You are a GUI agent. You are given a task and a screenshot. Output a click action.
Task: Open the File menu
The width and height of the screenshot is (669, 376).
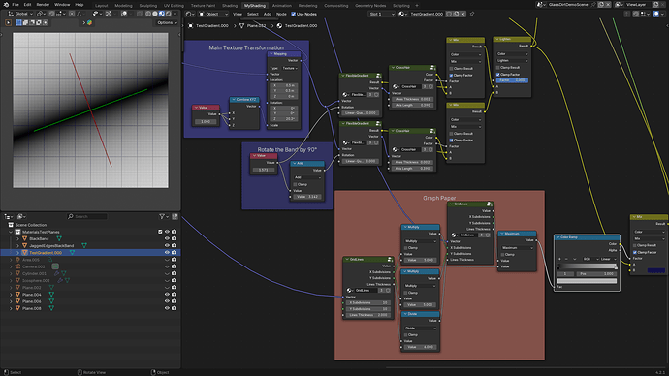pyautogui.click(x=16, y=4)
